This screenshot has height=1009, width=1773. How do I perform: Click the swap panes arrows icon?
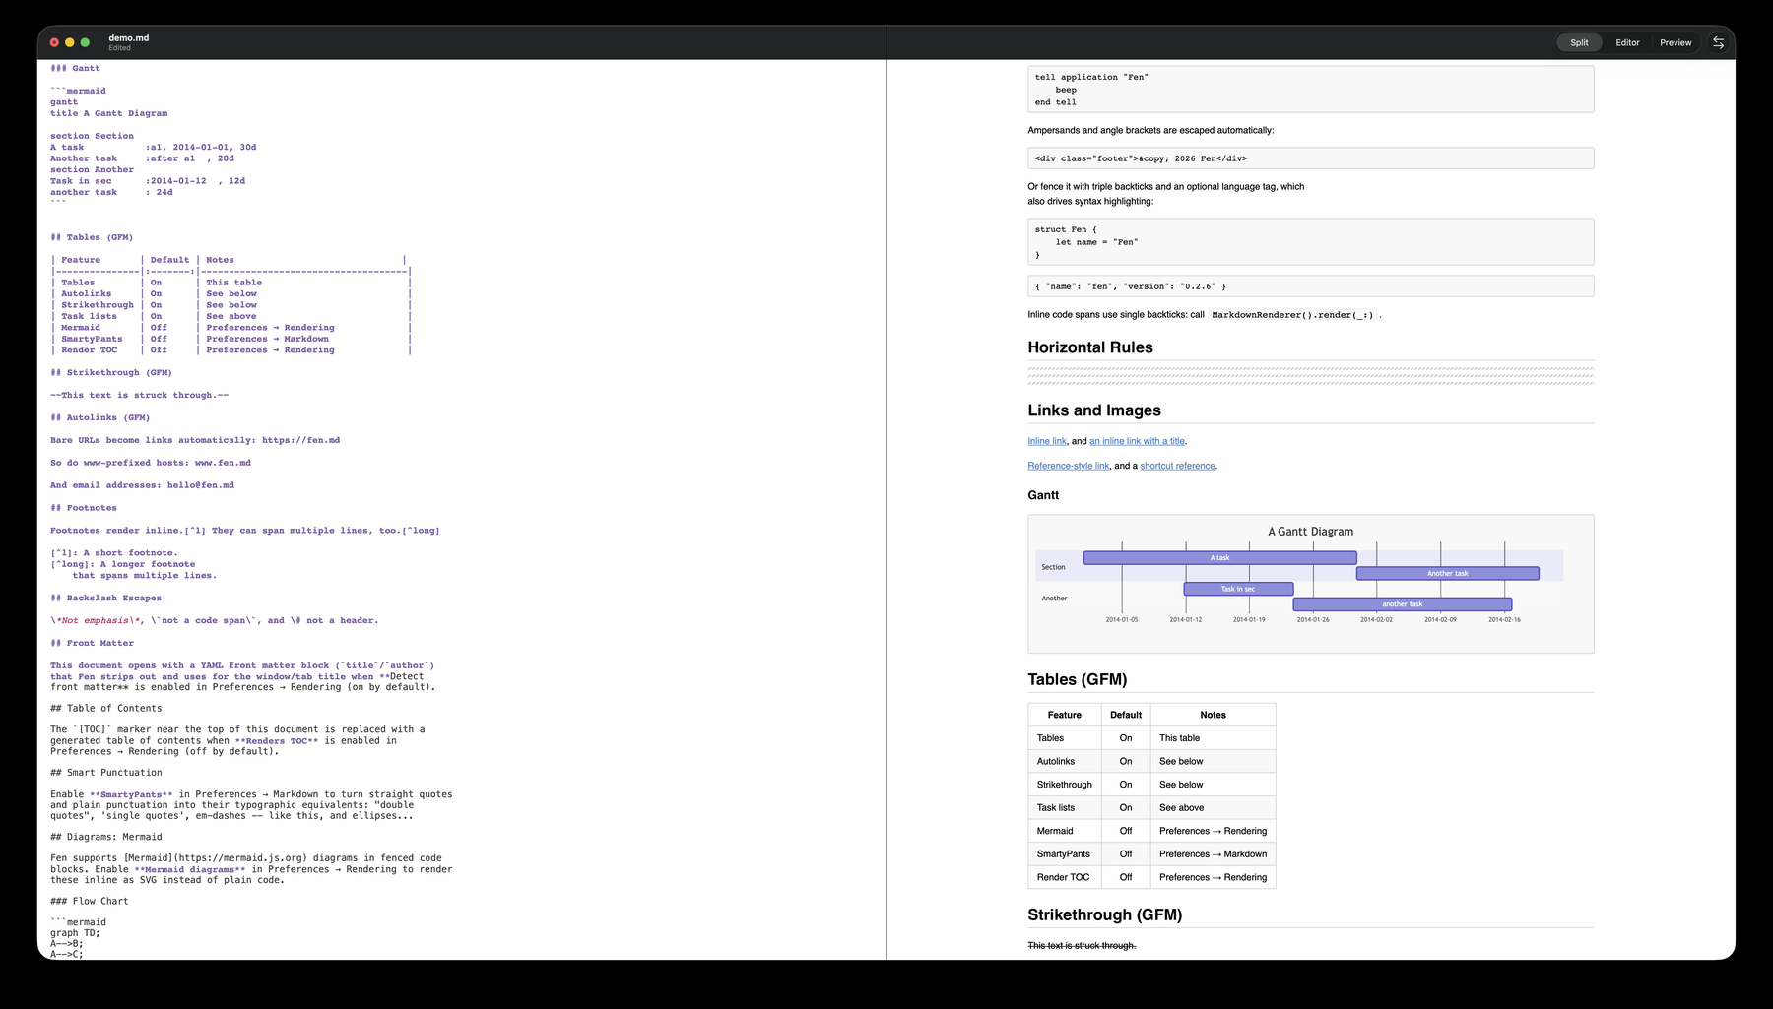pos(1718,42)
